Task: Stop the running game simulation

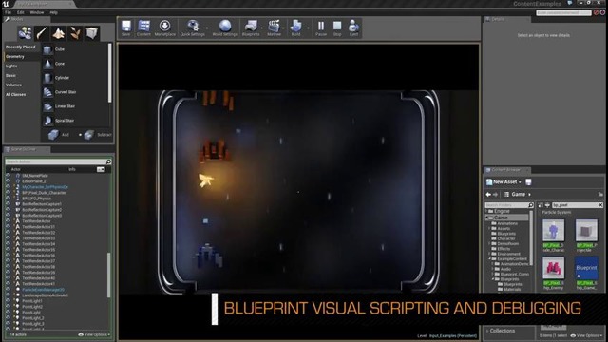Action: (337, 28)
